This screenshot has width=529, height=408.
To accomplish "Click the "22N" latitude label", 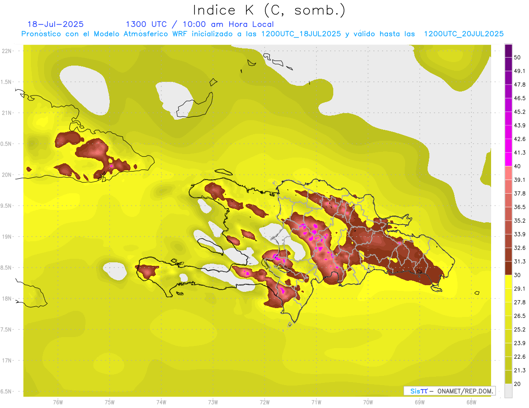I will [7, 51].
